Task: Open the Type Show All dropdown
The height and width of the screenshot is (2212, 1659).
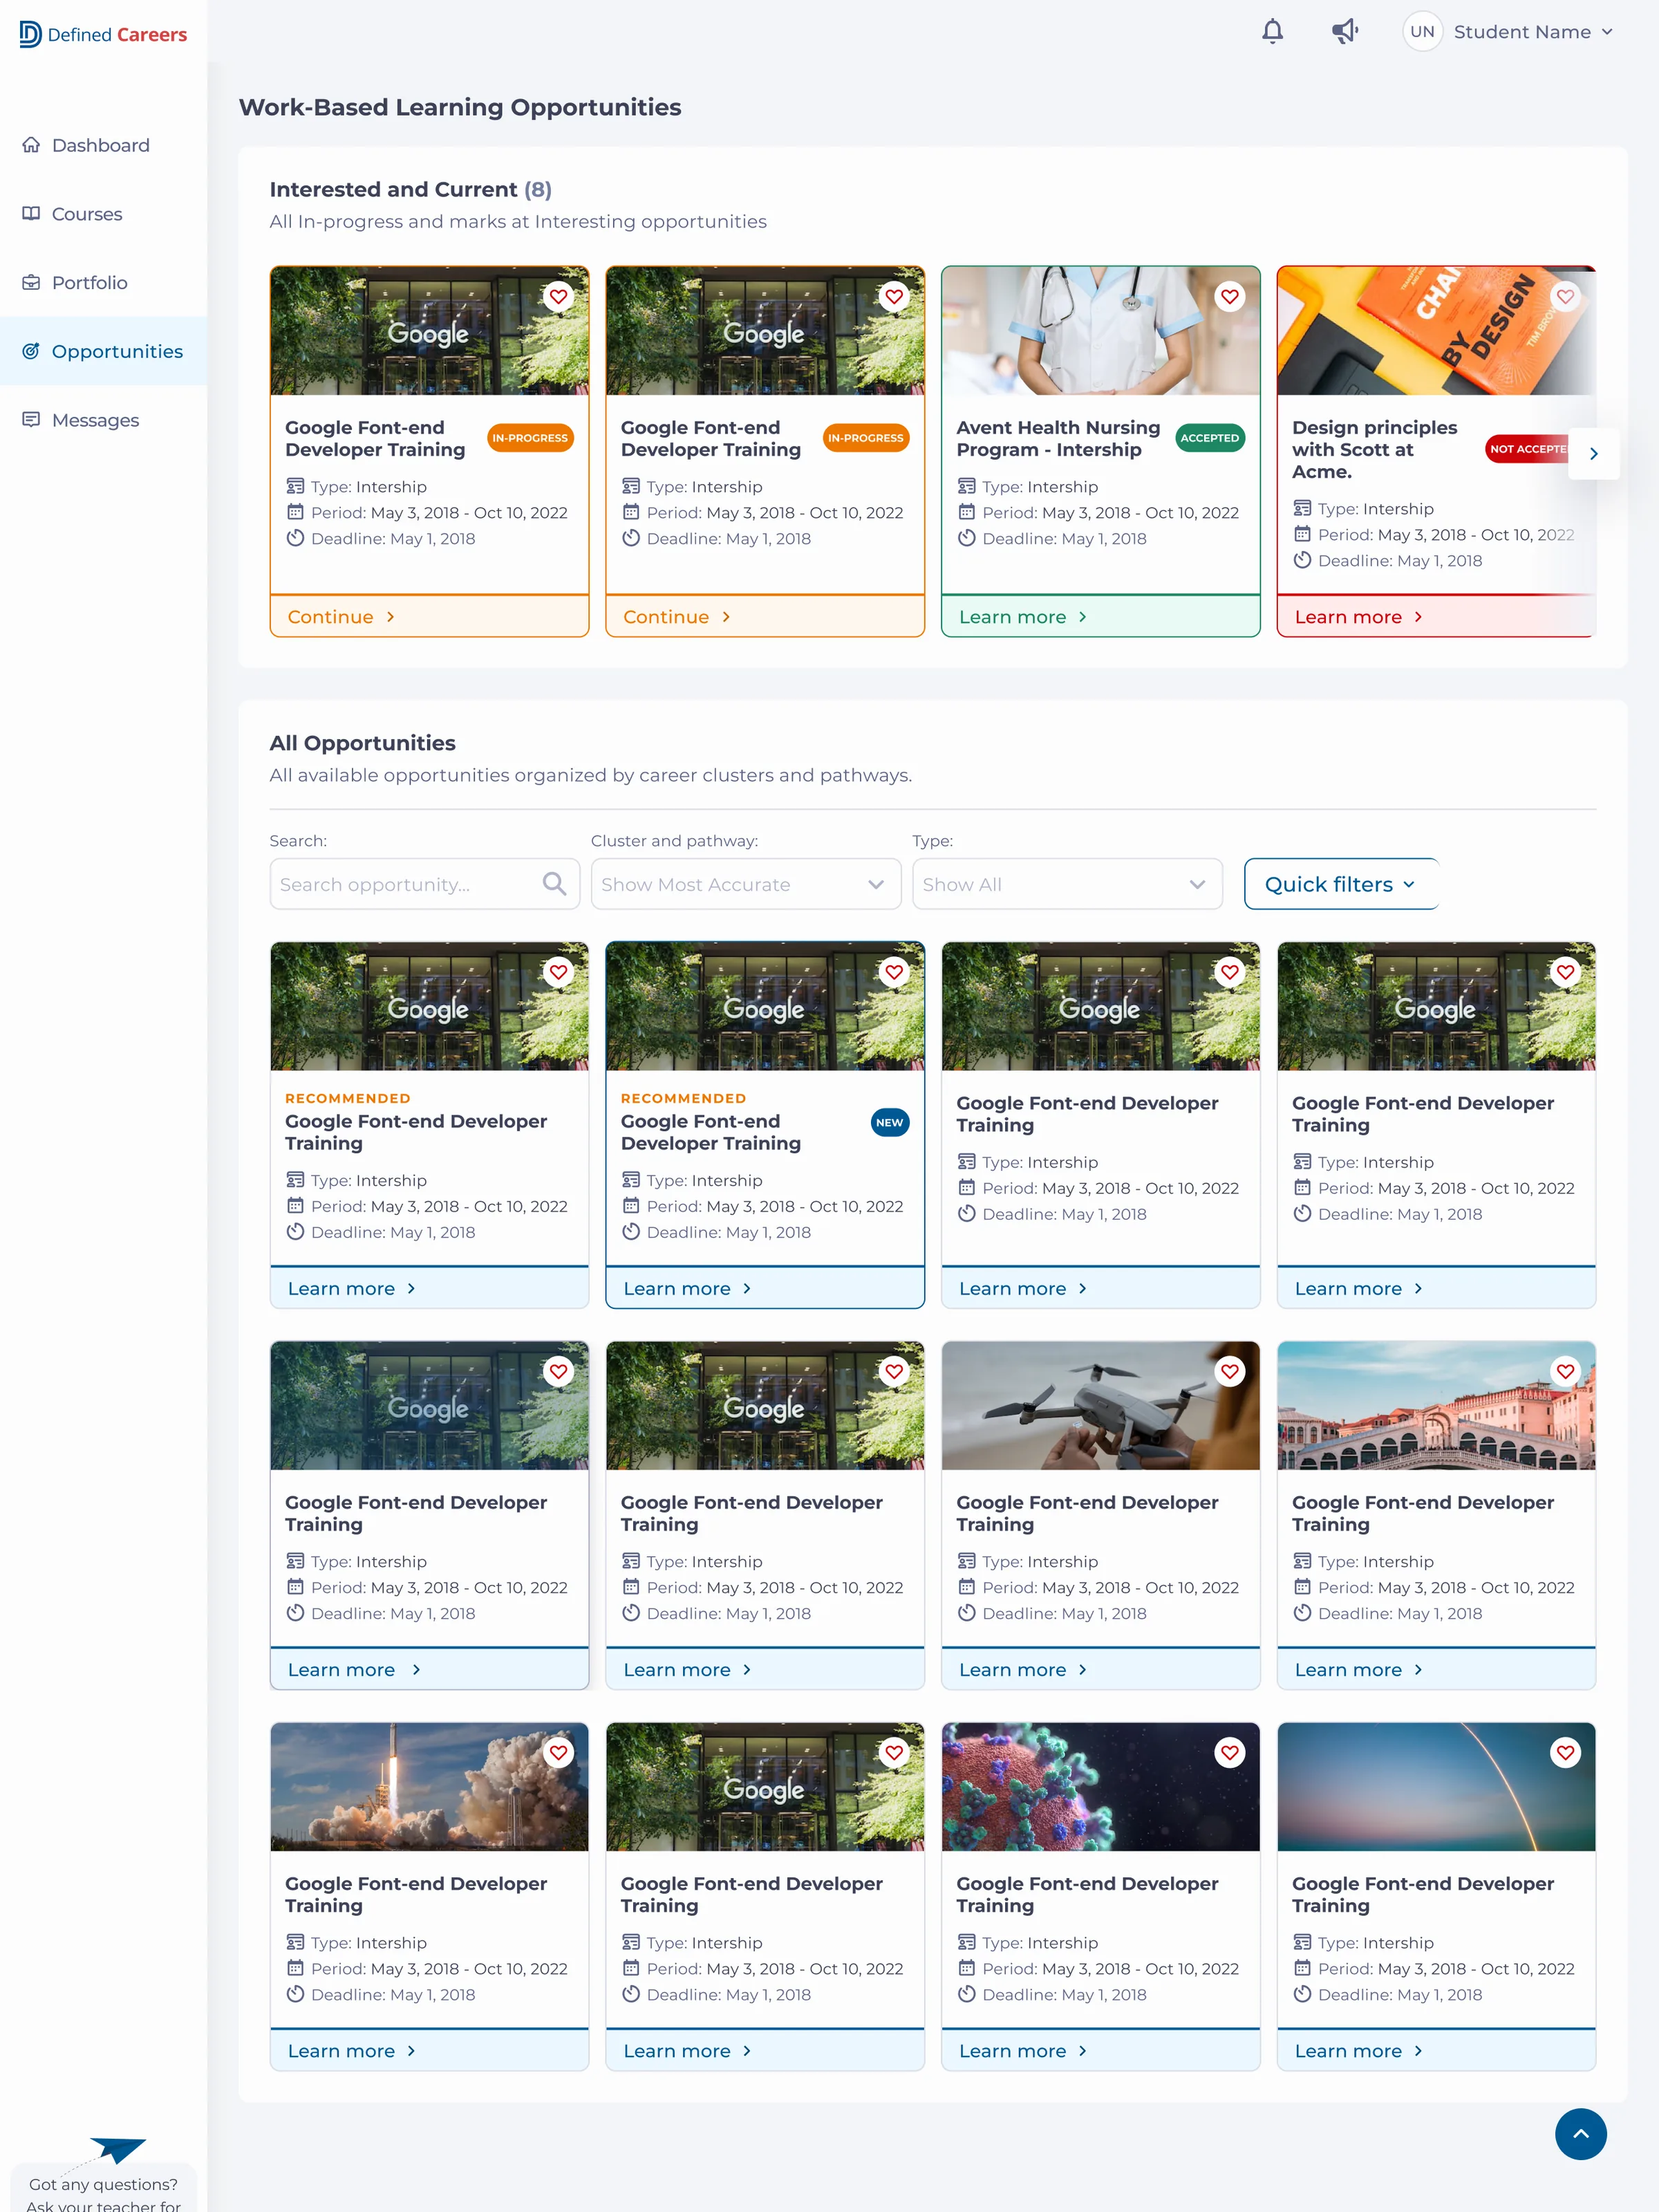Action: coord(1067,884)
